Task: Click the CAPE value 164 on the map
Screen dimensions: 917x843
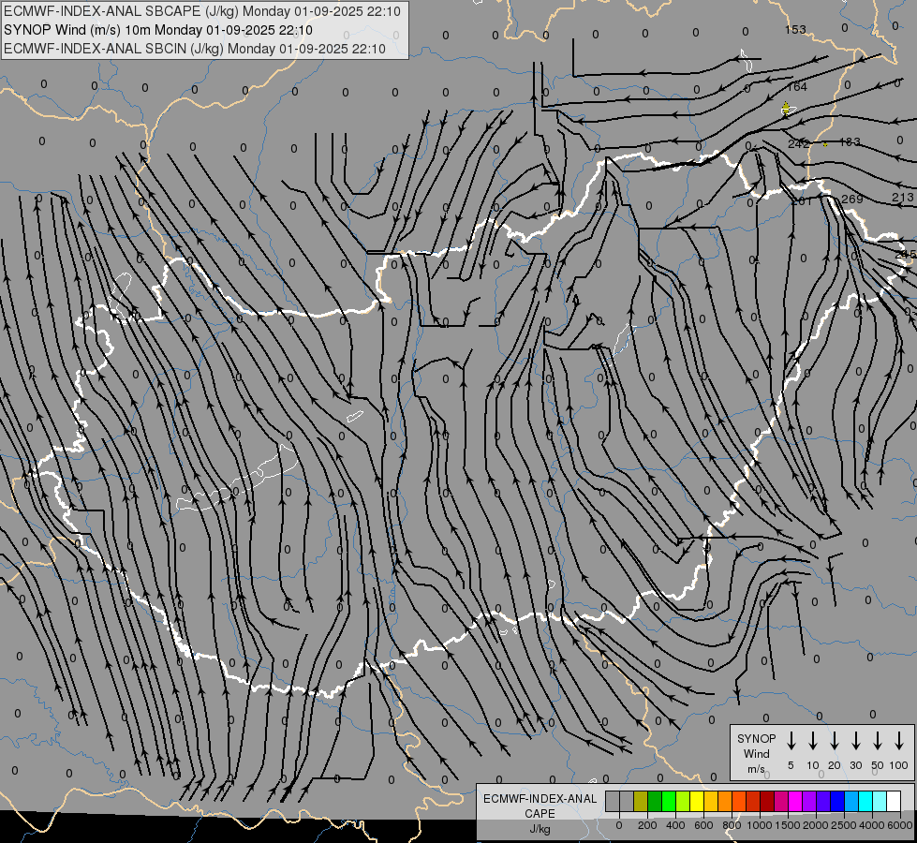Action: pos(797,86)
